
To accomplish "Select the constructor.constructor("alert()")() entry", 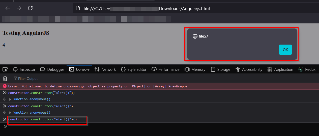I will (43, 119).
